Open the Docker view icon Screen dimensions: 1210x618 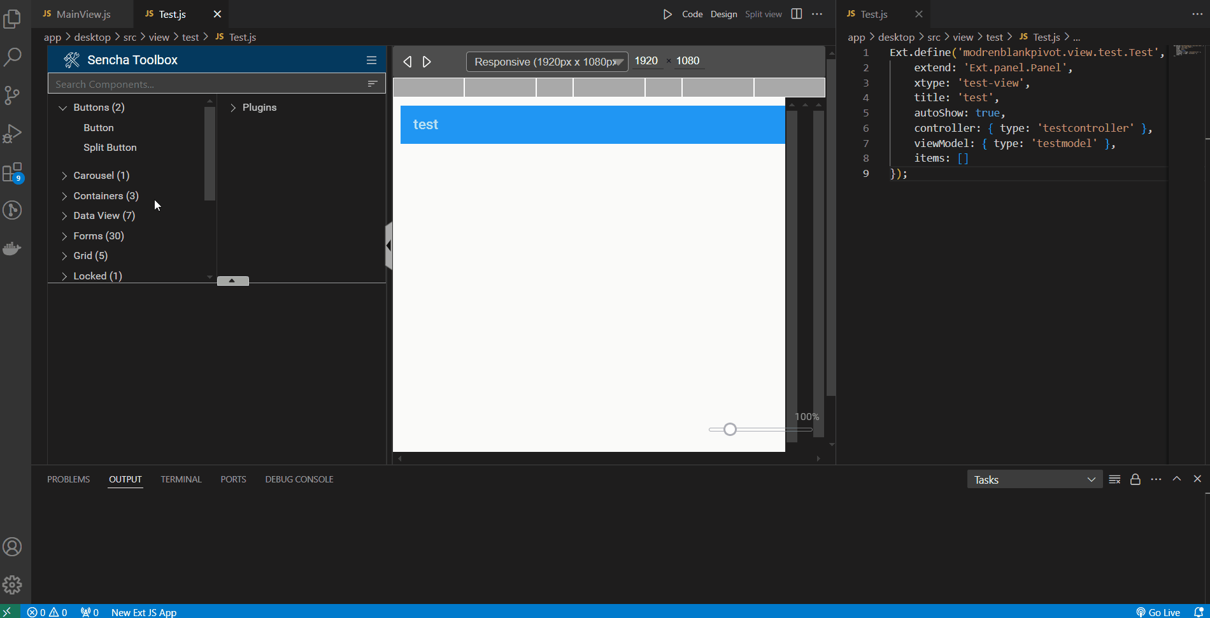point(12,248)
